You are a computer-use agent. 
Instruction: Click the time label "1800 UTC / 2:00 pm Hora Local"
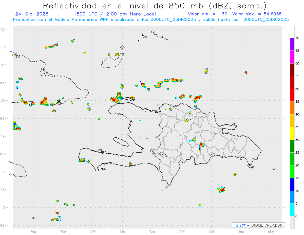[x=115, y=14]
